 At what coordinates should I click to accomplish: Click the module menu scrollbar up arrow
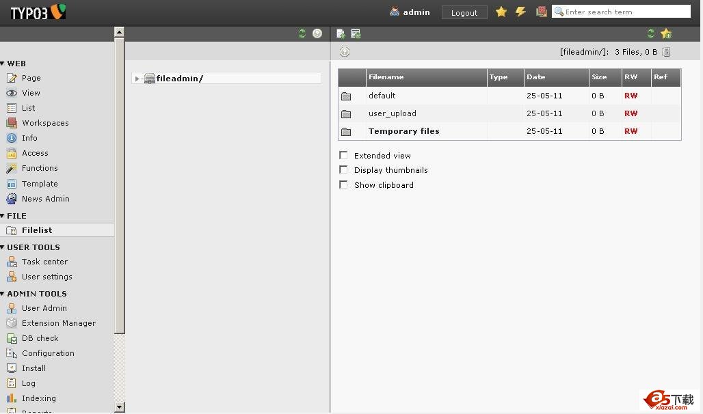(119, 32)
